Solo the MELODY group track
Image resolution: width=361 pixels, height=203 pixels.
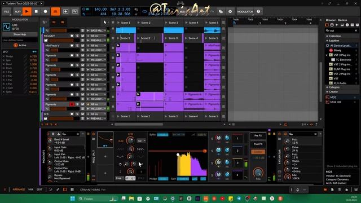(x=77, y=36)
